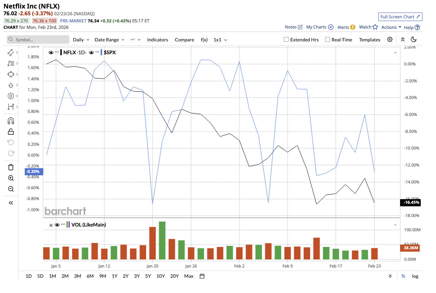The height and width of the screenshot is (293, 436).
Task: Select the 5Y time range
Action: click(148, 276)
